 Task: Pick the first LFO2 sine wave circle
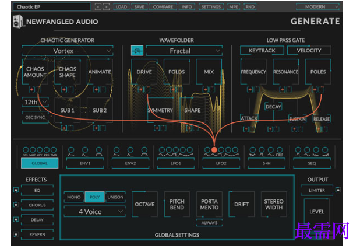207,150
